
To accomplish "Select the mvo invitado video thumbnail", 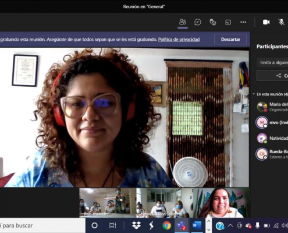I will click(108, 203).
